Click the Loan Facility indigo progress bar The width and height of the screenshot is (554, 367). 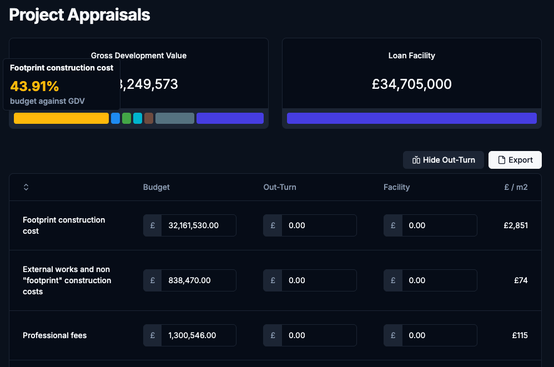411,118
